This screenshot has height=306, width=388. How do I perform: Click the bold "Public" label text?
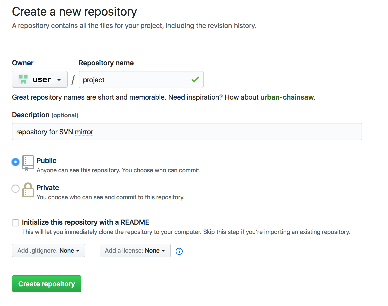click(46, 160)
